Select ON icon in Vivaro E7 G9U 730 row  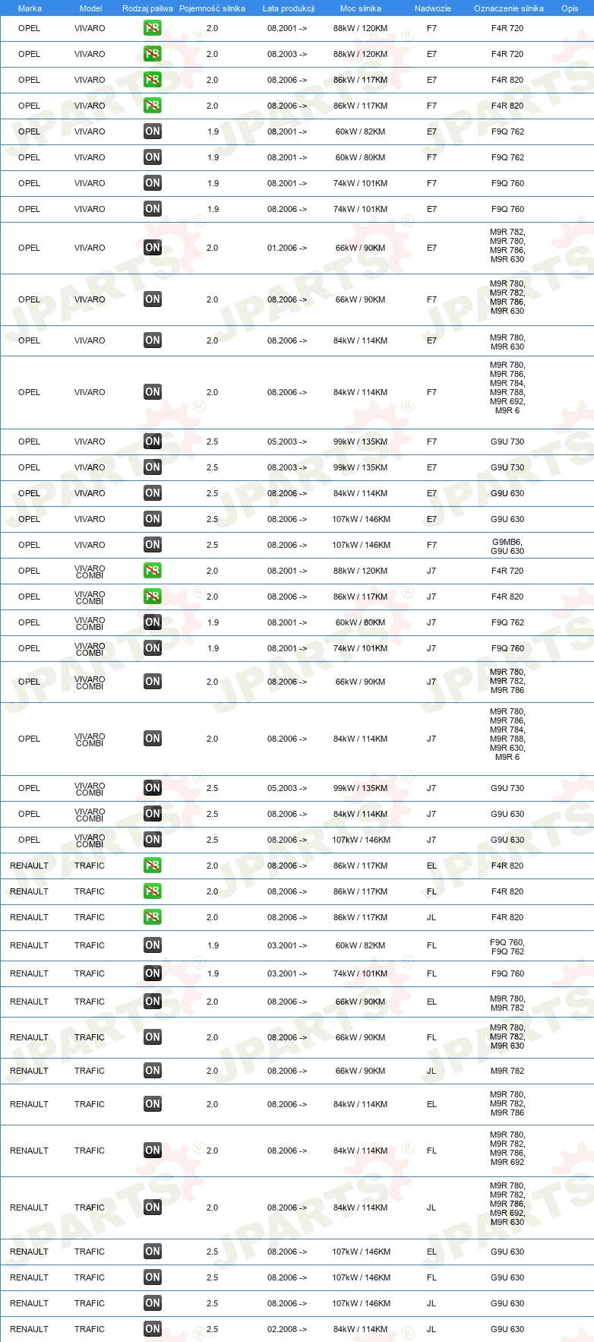click(153, 467)
